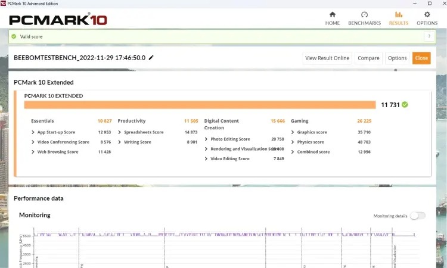
Task: Click the green Valid score checkmark icon
Action: point(14,36)
